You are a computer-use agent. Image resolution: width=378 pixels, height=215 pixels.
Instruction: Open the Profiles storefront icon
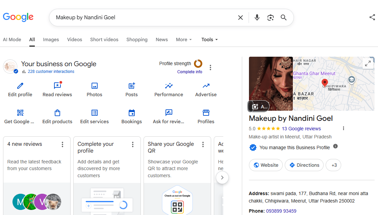[x=206, y=113]
